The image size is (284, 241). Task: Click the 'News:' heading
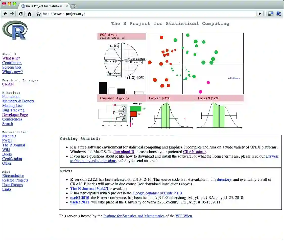[66, 171]
